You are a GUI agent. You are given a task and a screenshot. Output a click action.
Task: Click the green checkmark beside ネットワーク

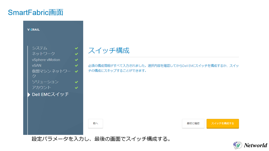76,54
